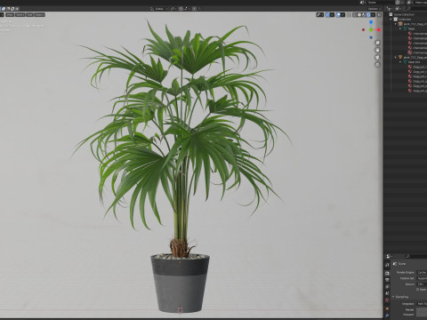
Task: Open object type visibility popover
Action: pyautogui.click(x=320, y=14)
